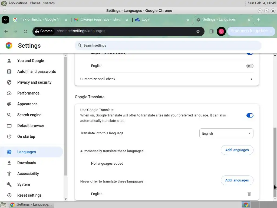277x208 pixels.
Task: Click the Search engine magnifier icon
Action: (9, 115)
